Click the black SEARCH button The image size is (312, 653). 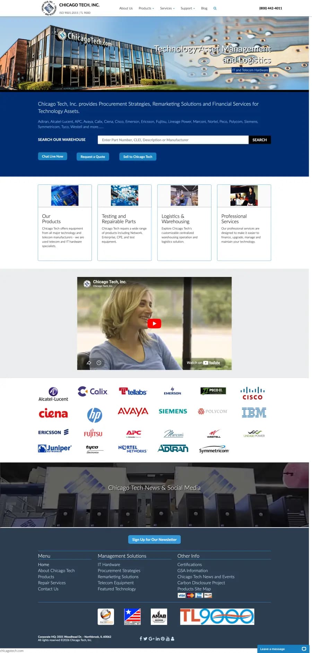pyautogui.click(x=260, y=140)
